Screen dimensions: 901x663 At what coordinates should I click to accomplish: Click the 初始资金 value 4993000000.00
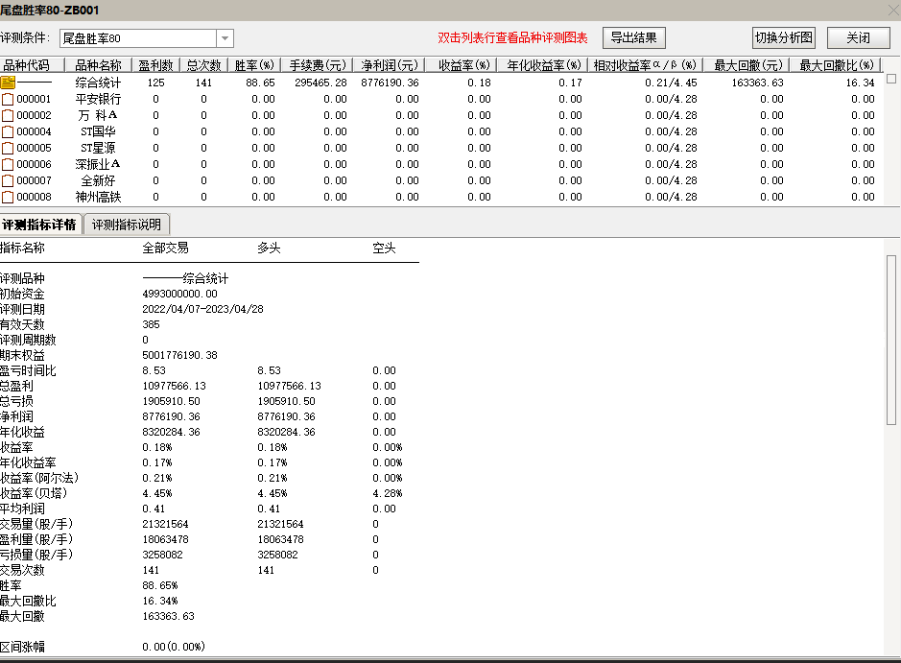pos(179,295)
